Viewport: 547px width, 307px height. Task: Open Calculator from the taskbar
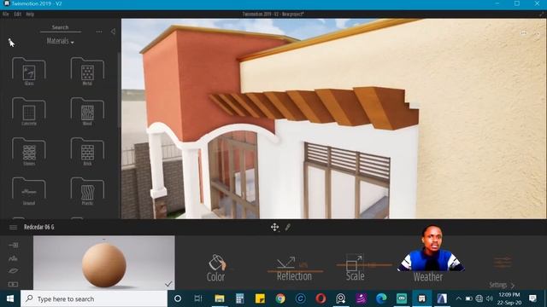(x=239, y=298)
